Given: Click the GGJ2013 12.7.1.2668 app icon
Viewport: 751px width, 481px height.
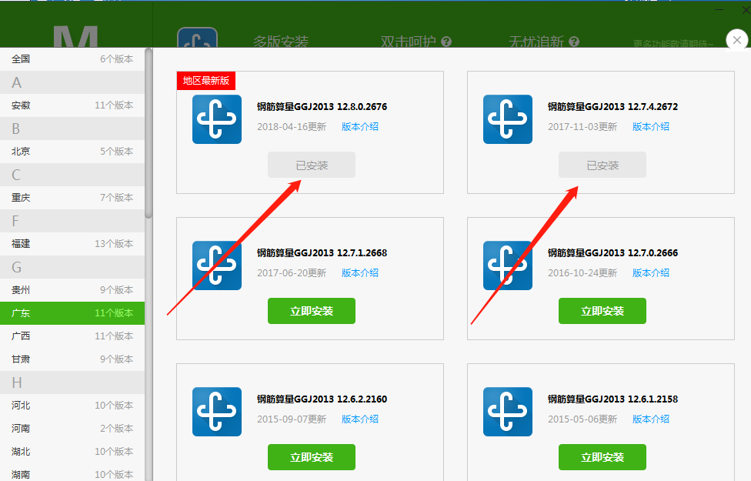Looking at the screenshot, I should 217,266.
